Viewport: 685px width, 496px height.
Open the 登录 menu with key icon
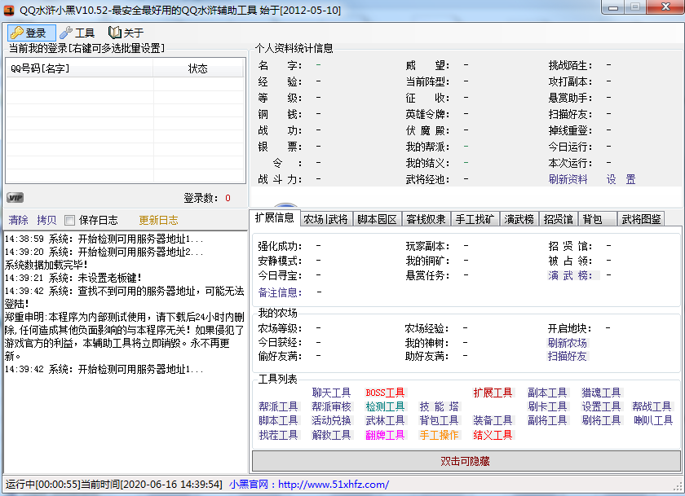tap(31, 33)
